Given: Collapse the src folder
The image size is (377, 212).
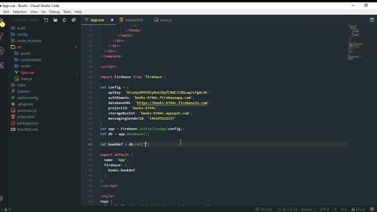Looking at the screenshot, I should pyautogui.click(x=16, y=47).
